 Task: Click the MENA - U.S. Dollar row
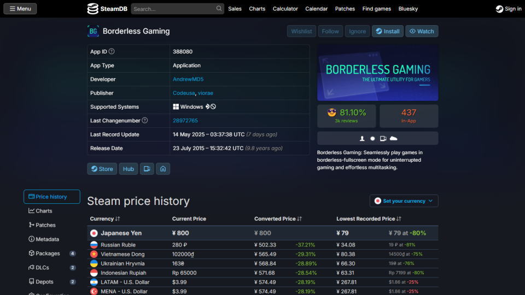point(262,291)
